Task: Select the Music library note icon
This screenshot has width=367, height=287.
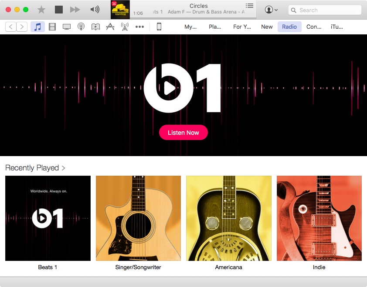Action: (x=37, y=27)
